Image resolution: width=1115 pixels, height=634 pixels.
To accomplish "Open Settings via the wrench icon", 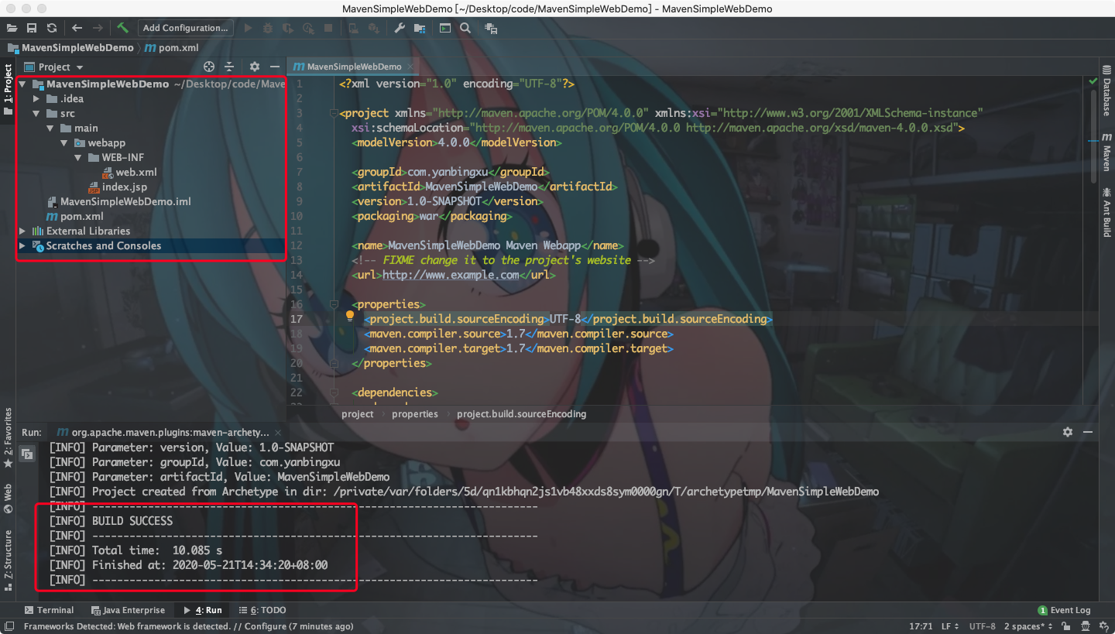I will pos(400,28).
